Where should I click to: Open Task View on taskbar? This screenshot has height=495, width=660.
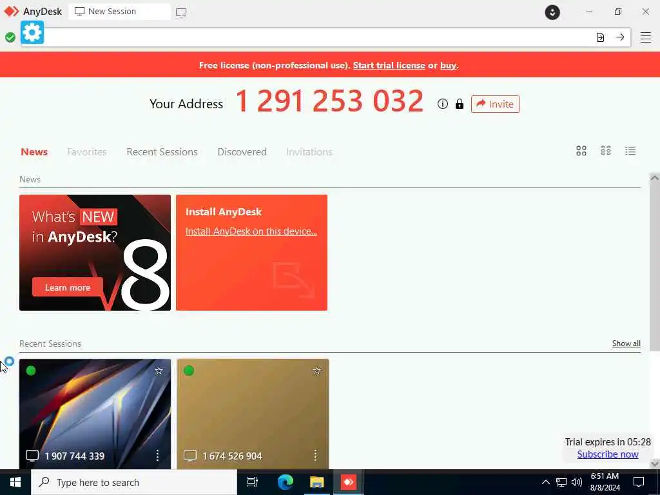click(253, 482)
